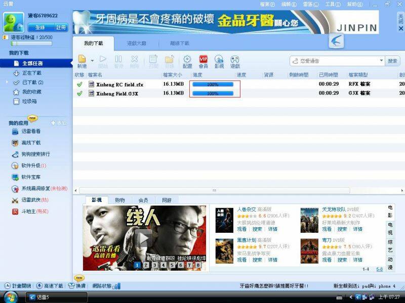Screen dimensions: 405x303
Task: Show hidden tray icons arrow
Action: 351,297
